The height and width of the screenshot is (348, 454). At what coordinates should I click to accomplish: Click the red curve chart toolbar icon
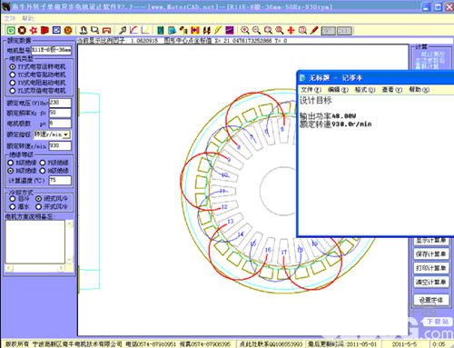click(x=133, y=30)
